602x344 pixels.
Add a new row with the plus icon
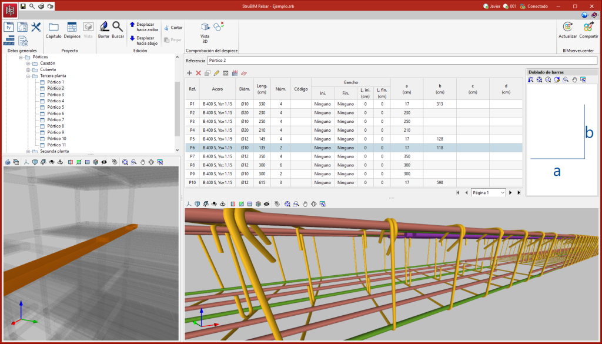pyautogui.click(x=189, y=73)
